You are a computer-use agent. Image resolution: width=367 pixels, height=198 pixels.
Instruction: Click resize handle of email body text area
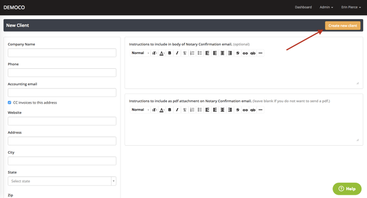[x=358, y=83]
